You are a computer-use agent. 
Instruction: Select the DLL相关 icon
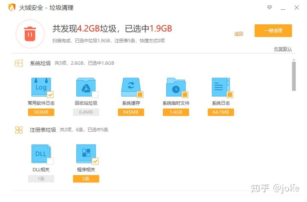pyautogui.click(x=41, y=154)
